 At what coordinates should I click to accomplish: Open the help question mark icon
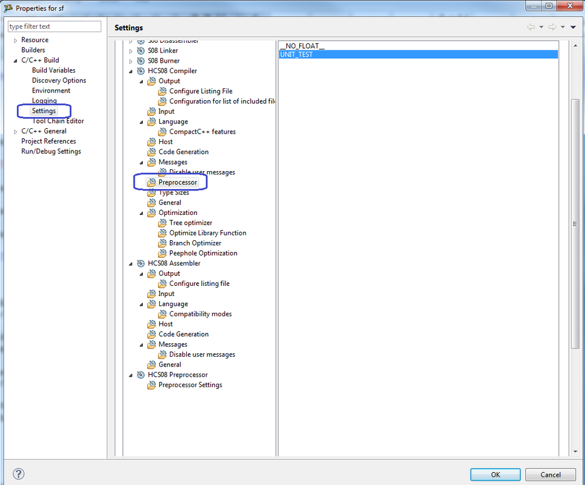(x=19, y=474)
